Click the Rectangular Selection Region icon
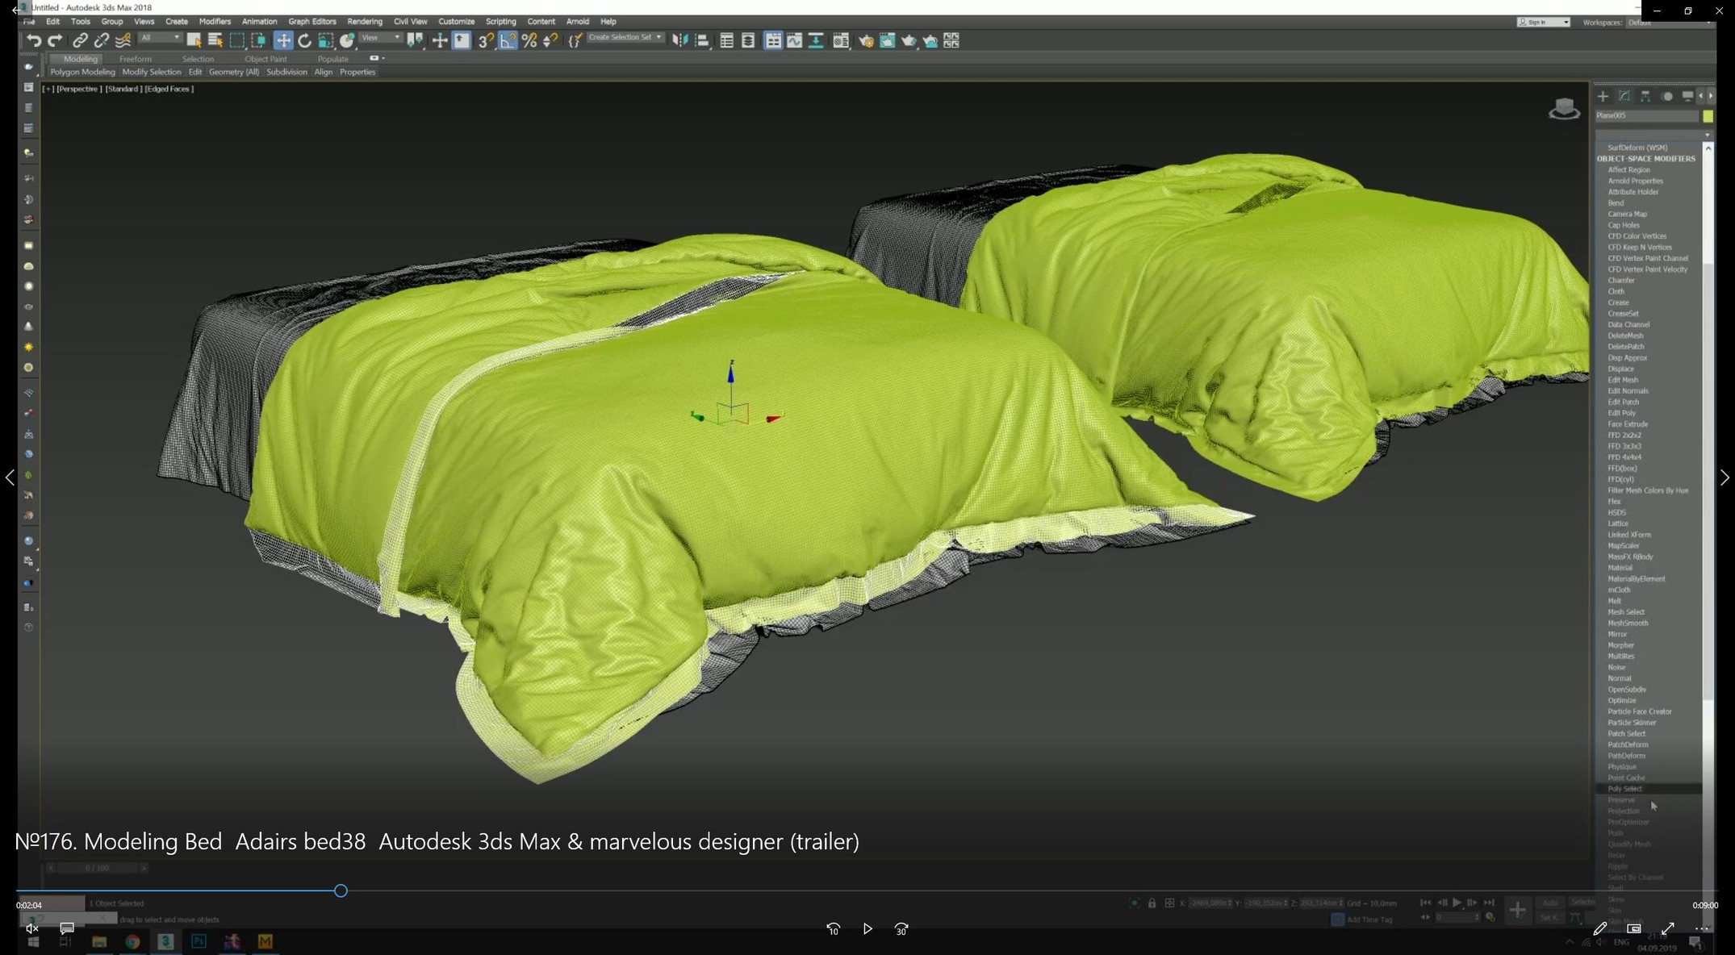This screenshot has height=955, width=1735. 237,40
